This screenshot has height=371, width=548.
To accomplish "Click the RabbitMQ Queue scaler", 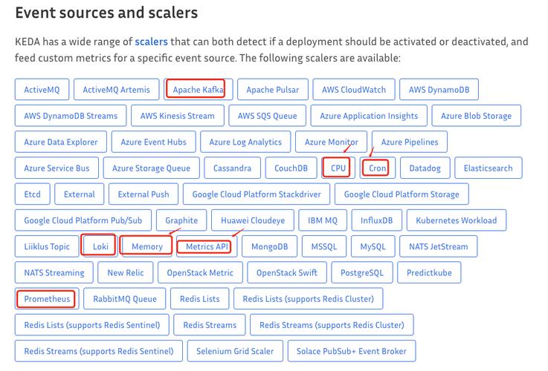I will 125,299.
